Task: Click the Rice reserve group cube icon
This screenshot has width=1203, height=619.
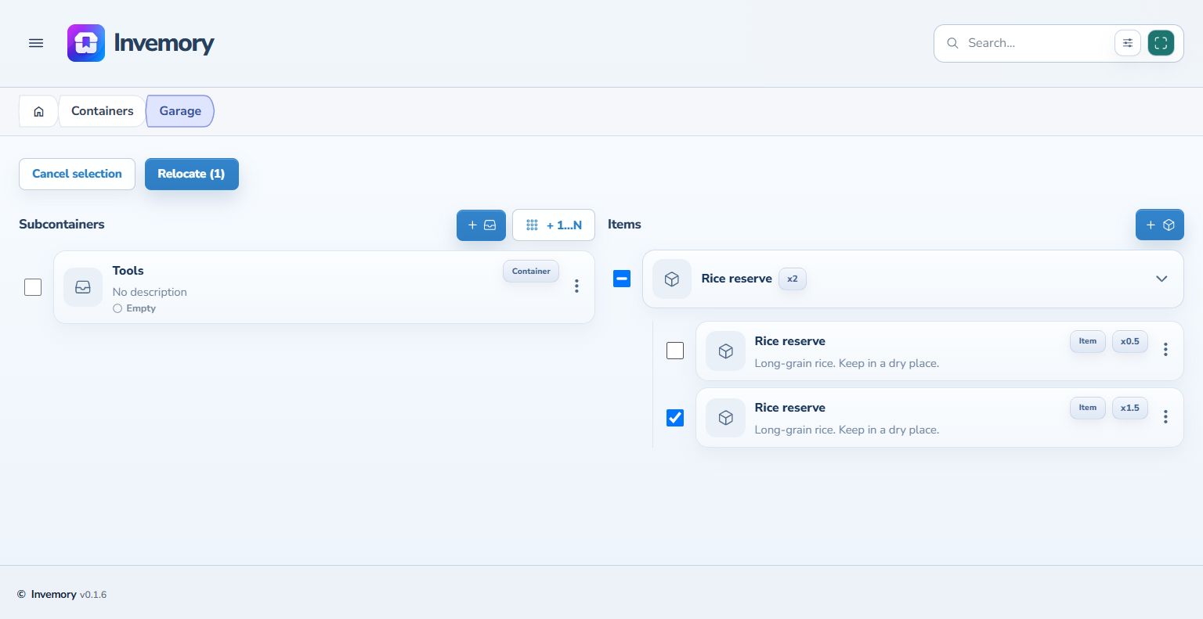Action: 672,279
